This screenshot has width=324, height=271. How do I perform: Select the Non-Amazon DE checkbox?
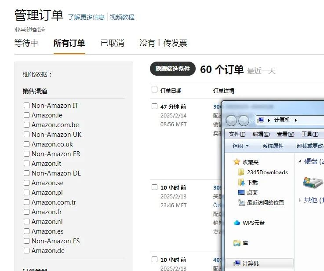click(26, 173)
